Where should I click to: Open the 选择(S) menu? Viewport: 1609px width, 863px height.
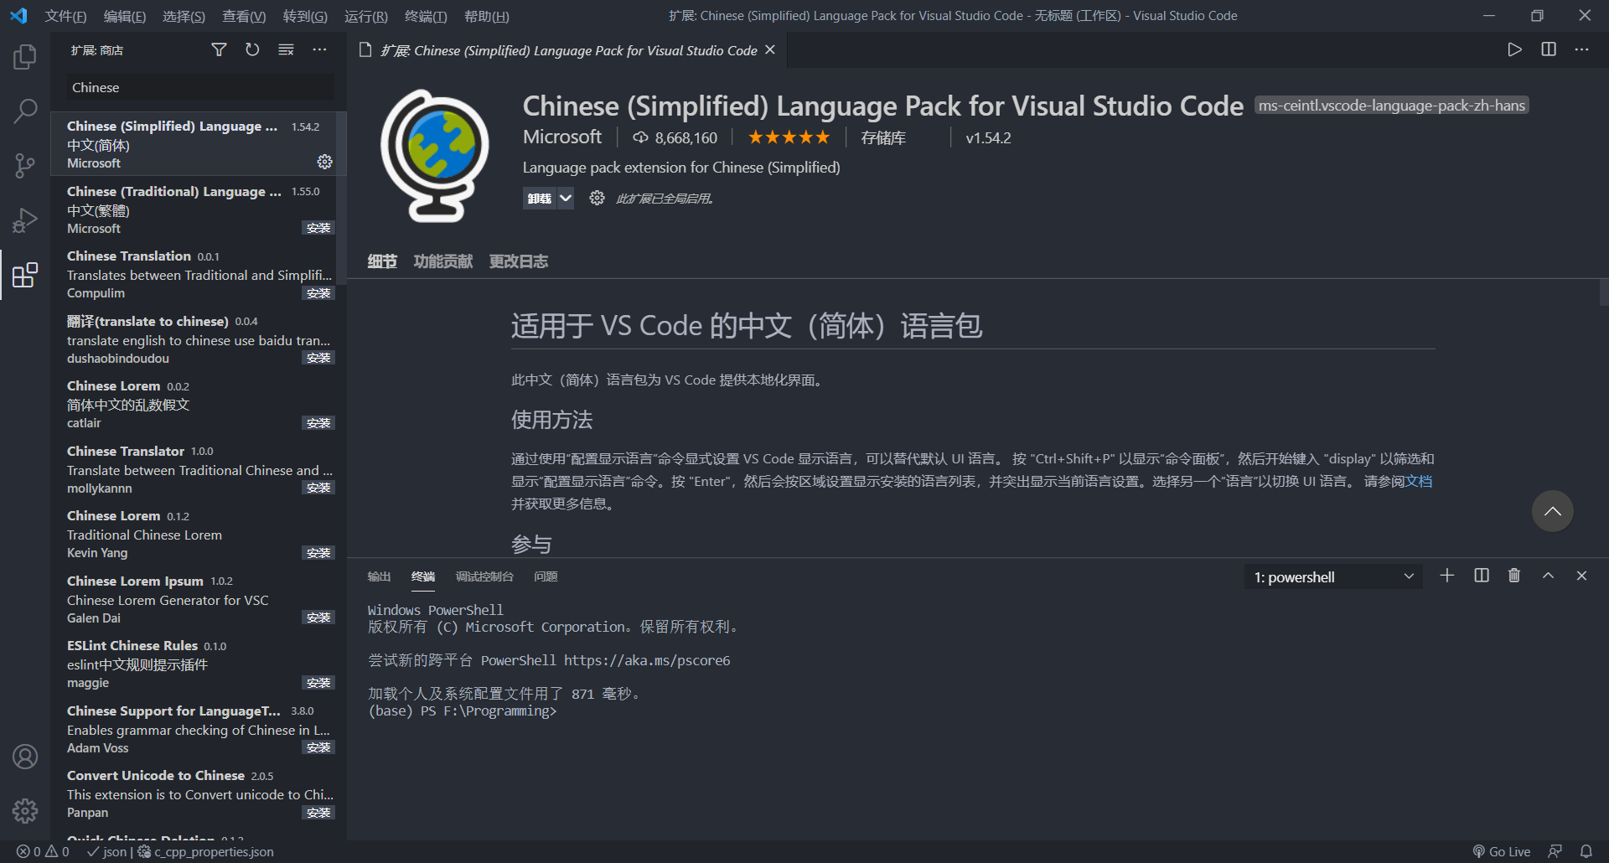(184, 16)
